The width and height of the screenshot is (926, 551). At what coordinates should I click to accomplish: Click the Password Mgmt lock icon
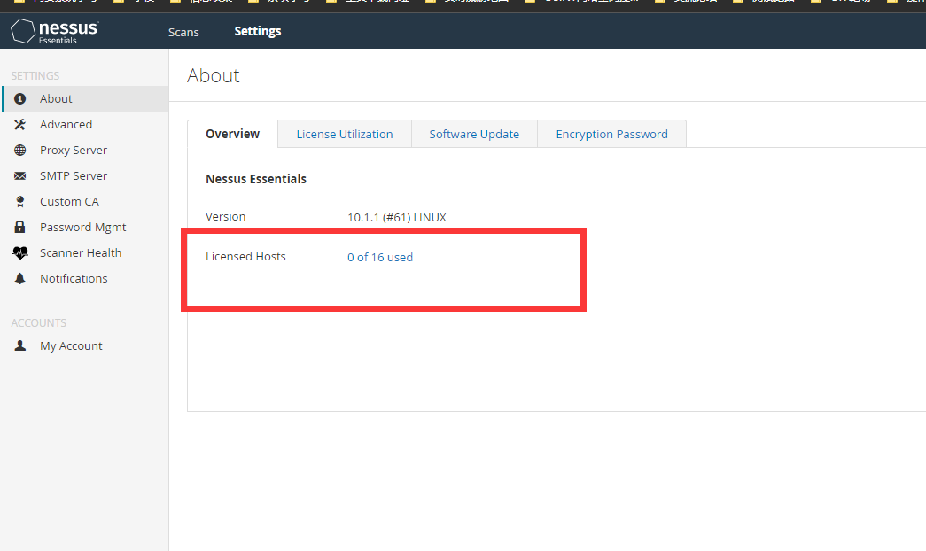(x=20, y=227)
